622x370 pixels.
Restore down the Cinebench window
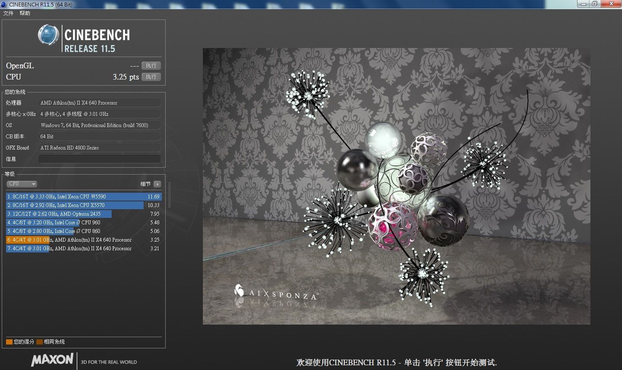coord(595,4)
